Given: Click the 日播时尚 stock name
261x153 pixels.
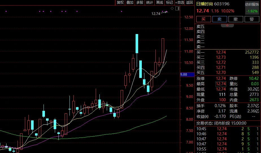Looking at the screenshot, I should tap(205, 4).
